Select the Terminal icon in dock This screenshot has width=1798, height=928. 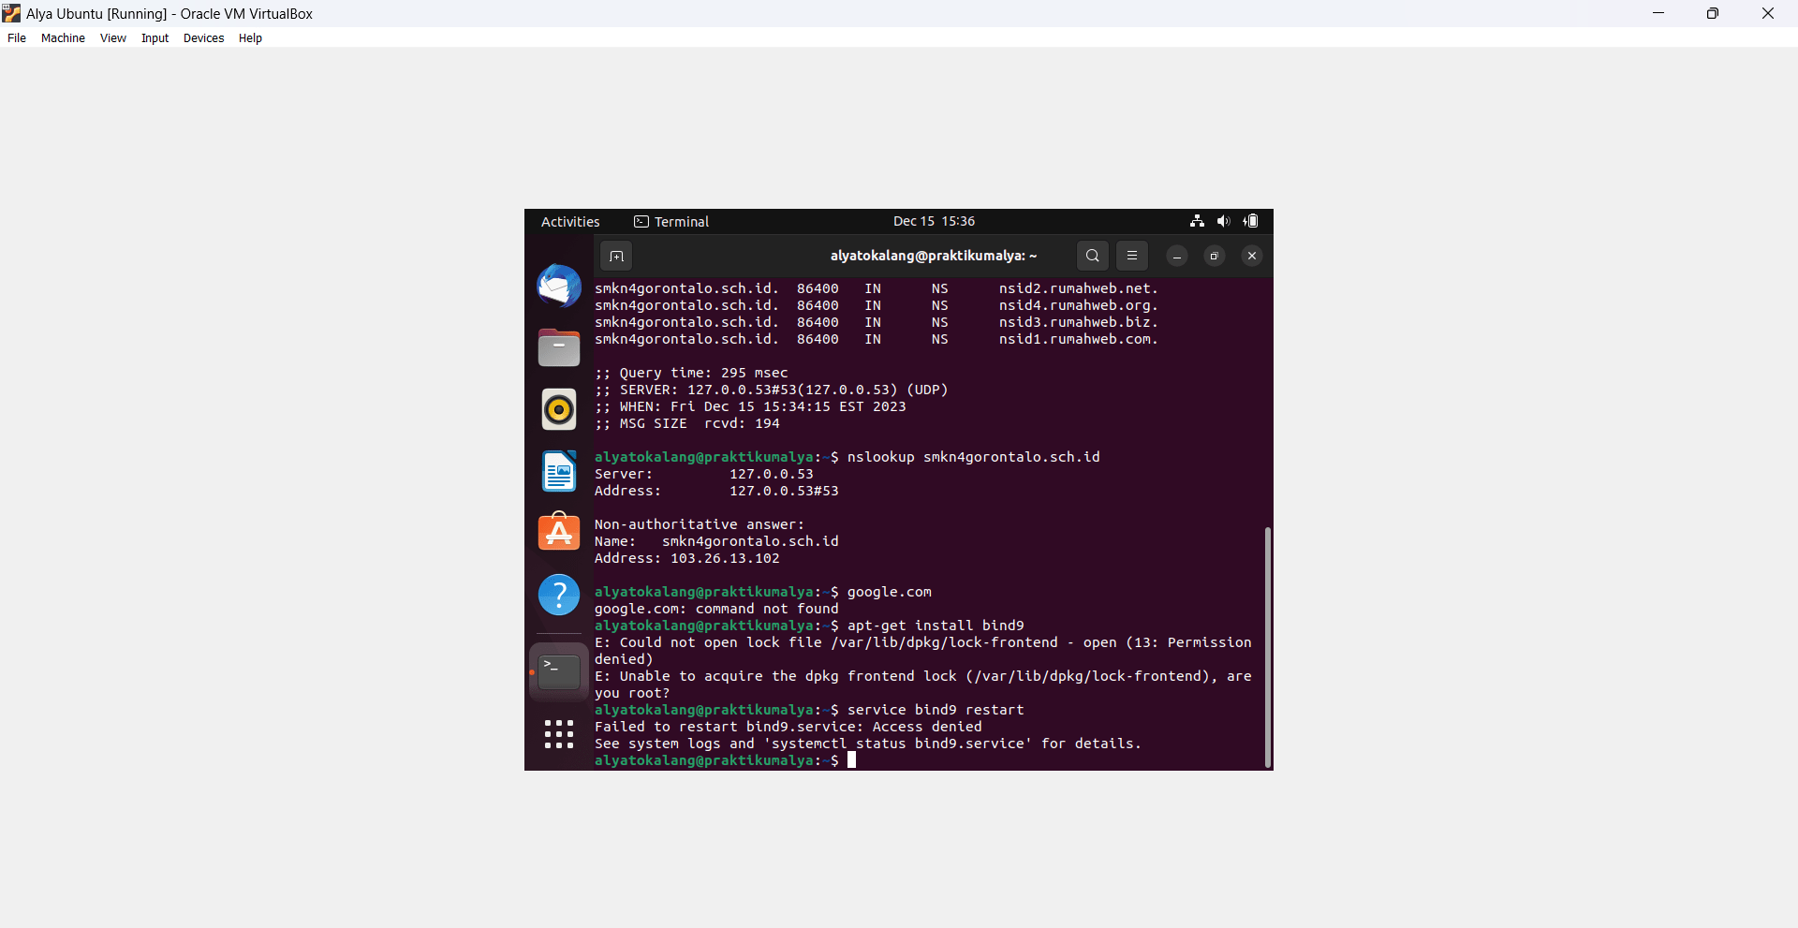coord(559,671)
